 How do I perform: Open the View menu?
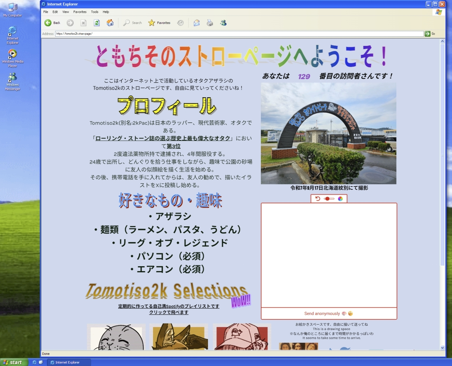point(65,12)
